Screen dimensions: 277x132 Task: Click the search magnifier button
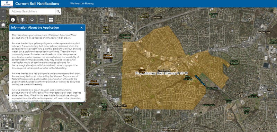58,11
